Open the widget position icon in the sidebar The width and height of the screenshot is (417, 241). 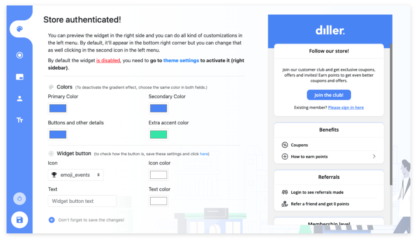[20, 55]
